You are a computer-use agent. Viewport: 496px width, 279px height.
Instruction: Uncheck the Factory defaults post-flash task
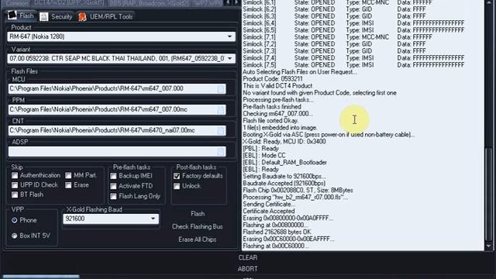coord(177,176)
